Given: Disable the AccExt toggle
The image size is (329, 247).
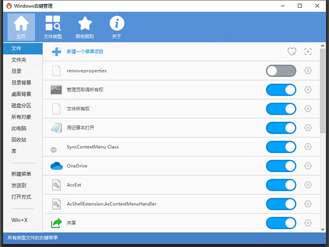Looking at the screenshot, I should tap(281, 185).
